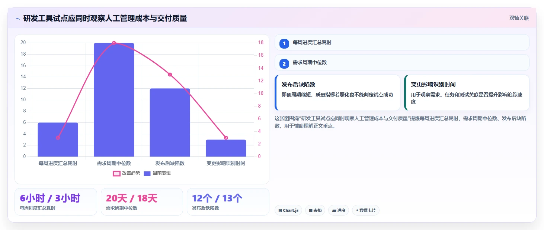Click x-axis label 需求周期中位数
This screenshot has height=230, width=544.
(x=114, y=163)
